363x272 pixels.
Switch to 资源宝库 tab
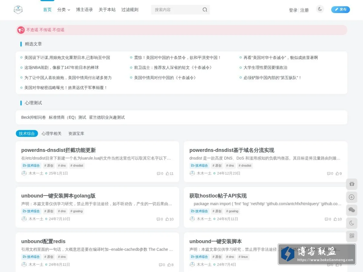[x=76, y=133]
